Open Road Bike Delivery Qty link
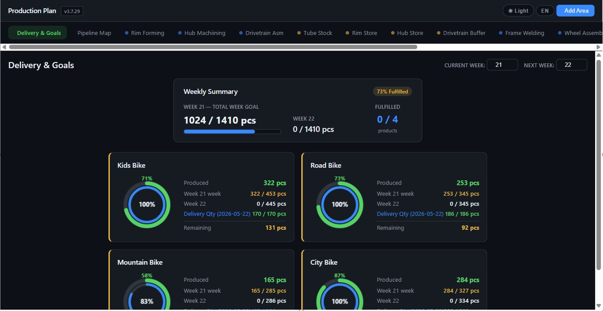The width and height of the screenshot is (603, 311). [410, 214]
